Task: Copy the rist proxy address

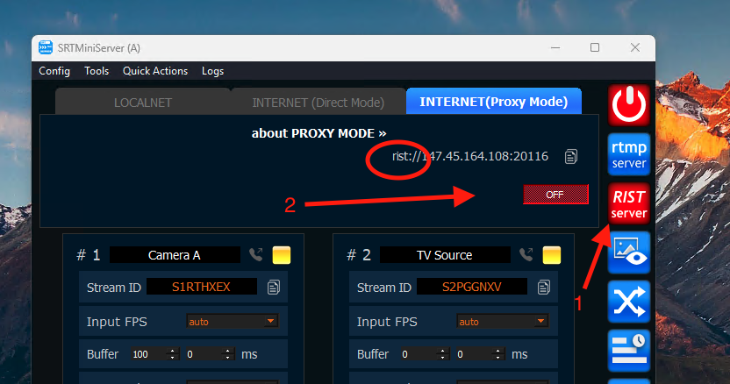Action: pyautogui.click(x=571, y=157)
